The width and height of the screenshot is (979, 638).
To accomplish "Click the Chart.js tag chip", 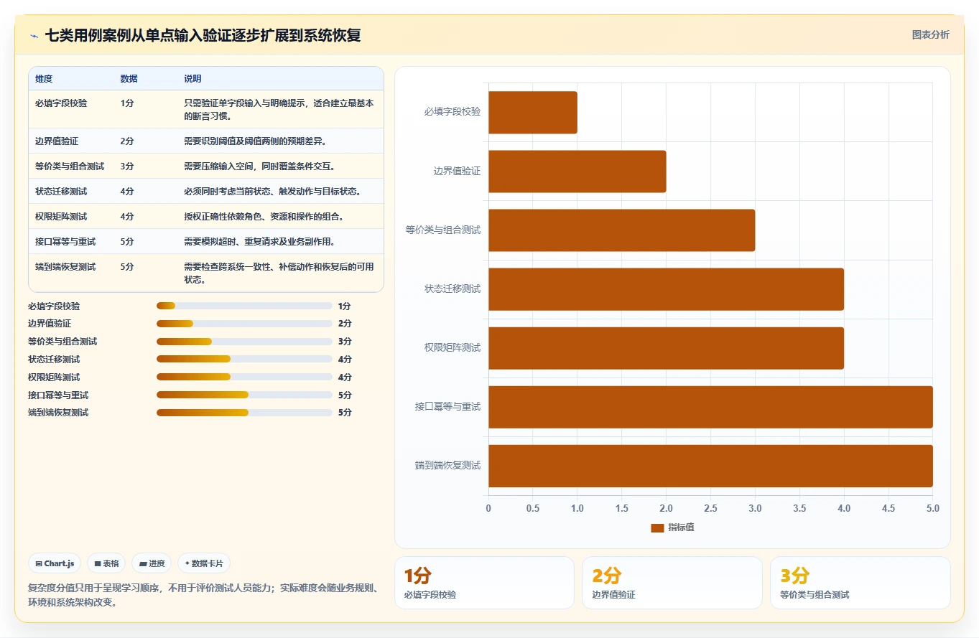I will (x=55, y=563).
